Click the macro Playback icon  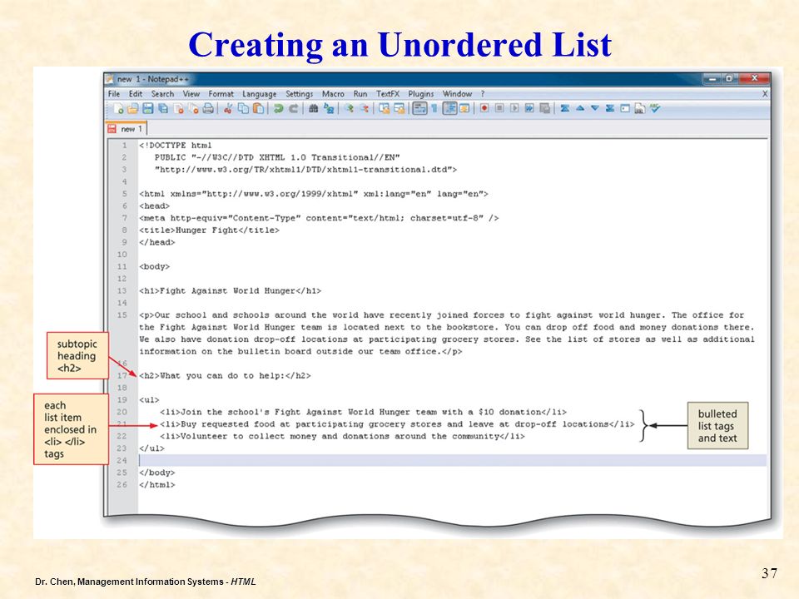point(514,108)
